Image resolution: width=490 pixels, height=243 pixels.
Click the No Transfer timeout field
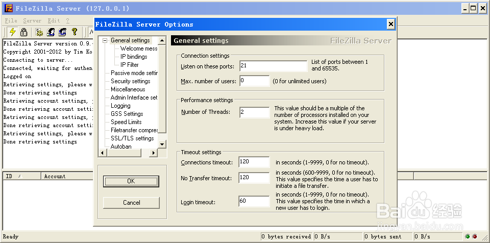coord(254,178)
